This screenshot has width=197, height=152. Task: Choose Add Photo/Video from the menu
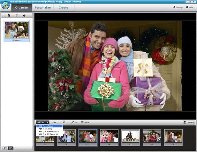tap(49, 126)
